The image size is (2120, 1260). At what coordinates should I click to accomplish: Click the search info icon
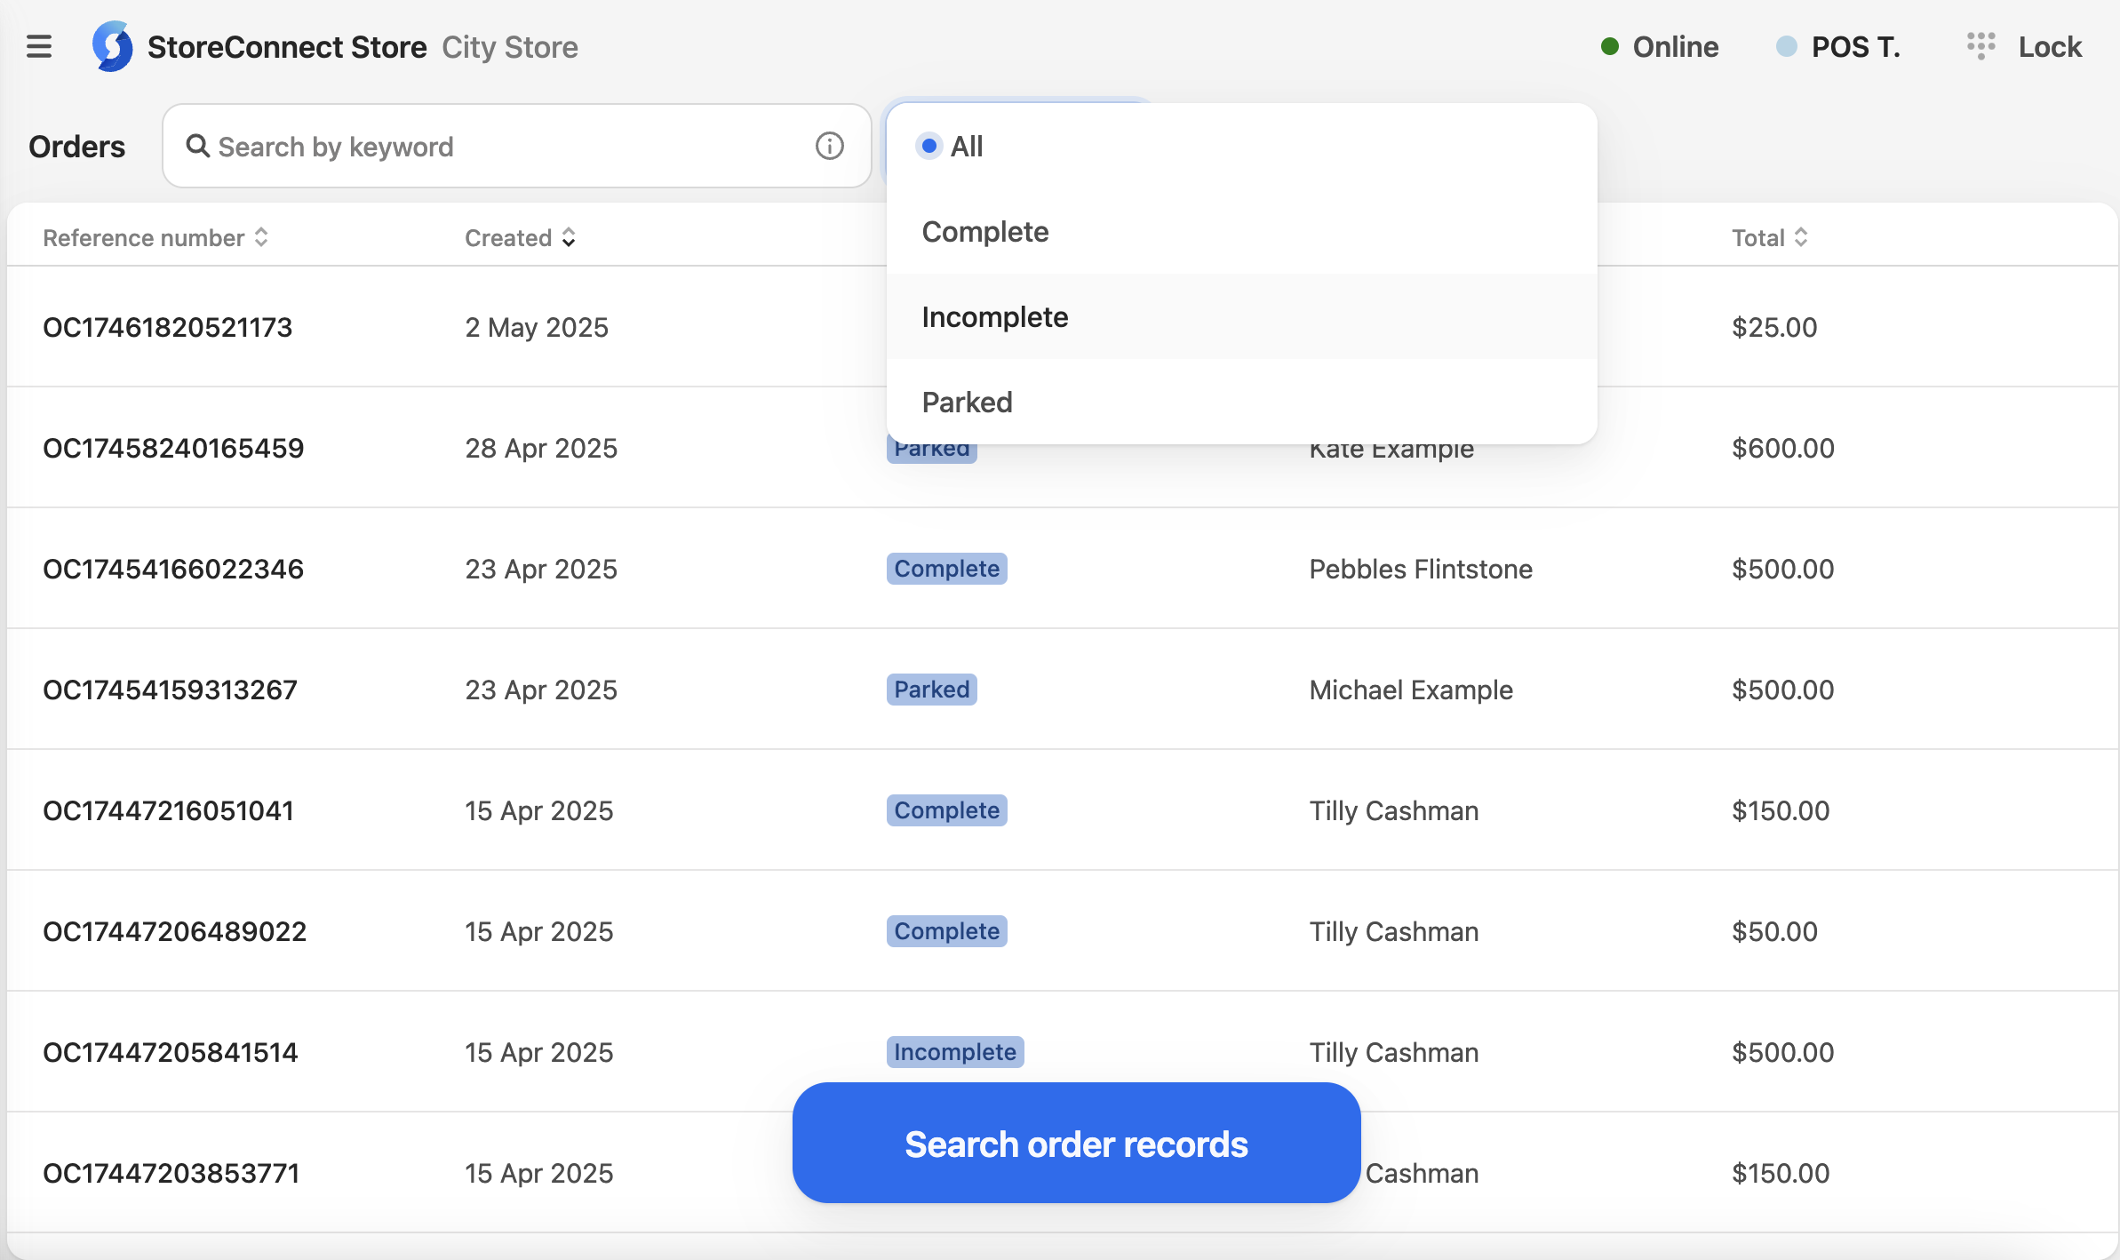[829, 146]
